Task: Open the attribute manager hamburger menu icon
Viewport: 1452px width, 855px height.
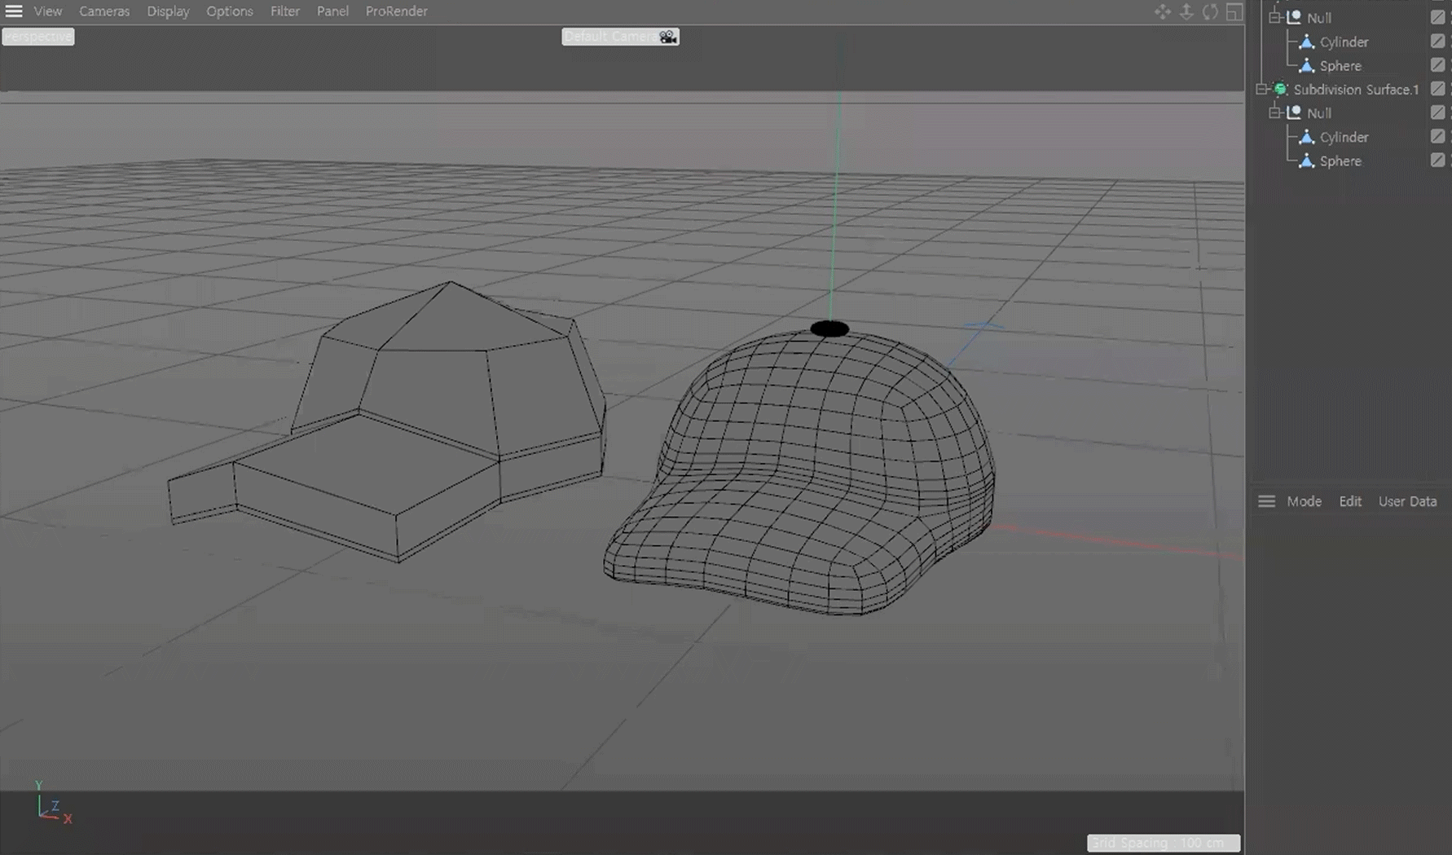Action: (x=1266, y=501)
